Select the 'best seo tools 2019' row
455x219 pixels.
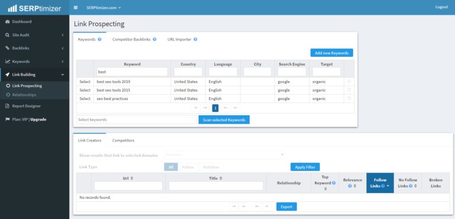[85, 82]
